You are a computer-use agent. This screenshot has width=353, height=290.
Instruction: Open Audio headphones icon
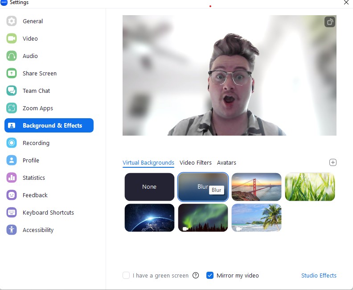pos(12,56)
